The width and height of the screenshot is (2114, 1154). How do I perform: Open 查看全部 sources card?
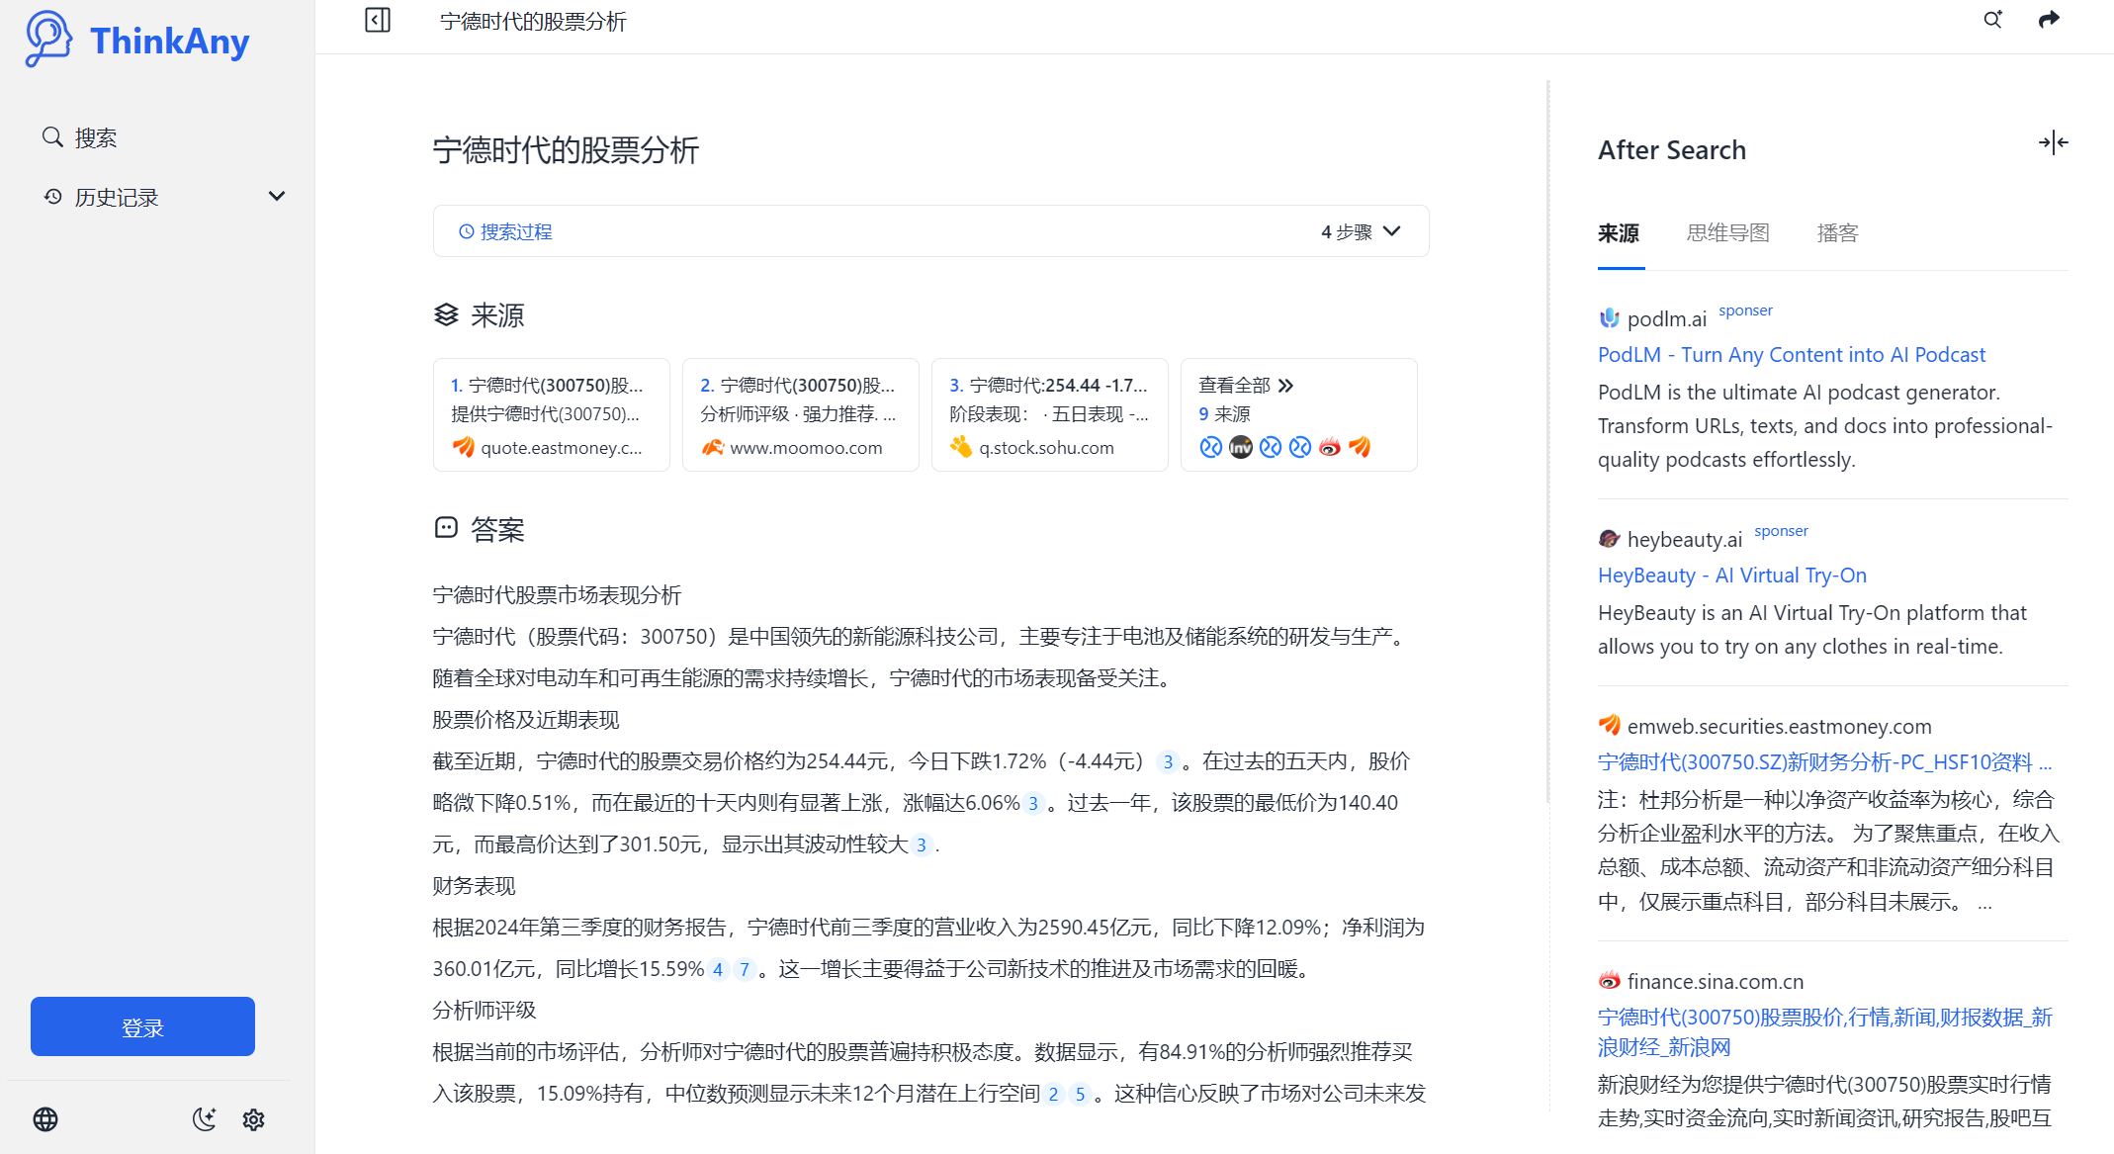click(1298, 414)
